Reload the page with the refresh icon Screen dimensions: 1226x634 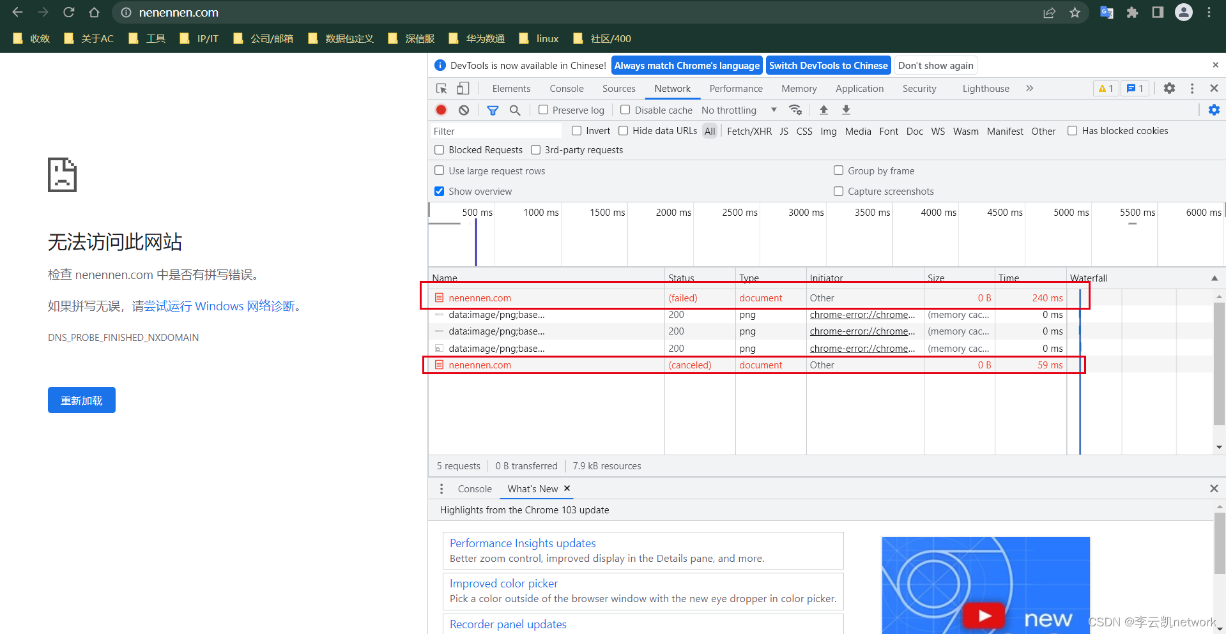(x=69, y=12)
